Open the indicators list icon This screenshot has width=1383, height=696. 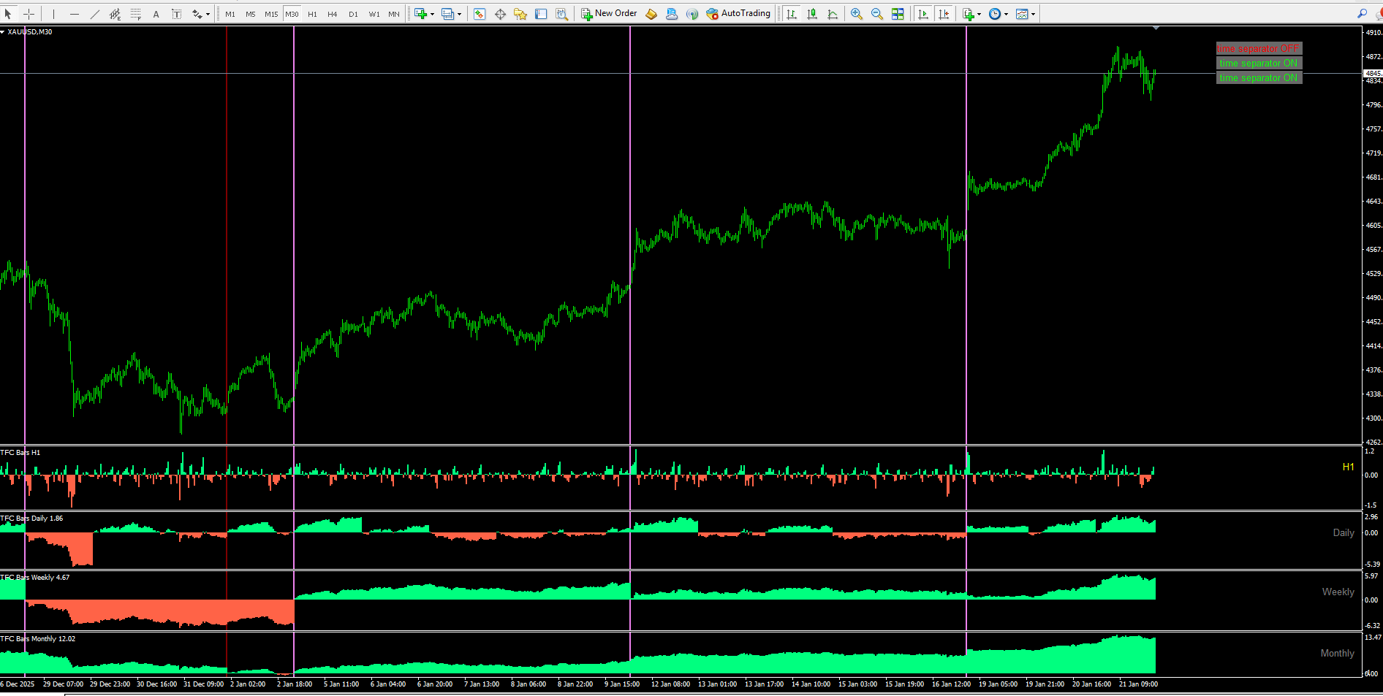(x=969, y=14)
